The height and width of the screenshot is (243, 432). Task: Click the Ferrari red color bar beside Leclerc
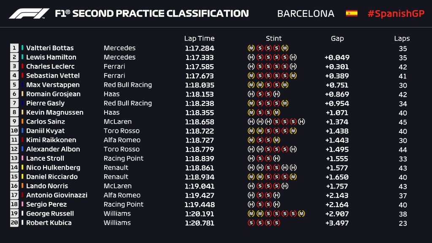(x=22, y=66)
